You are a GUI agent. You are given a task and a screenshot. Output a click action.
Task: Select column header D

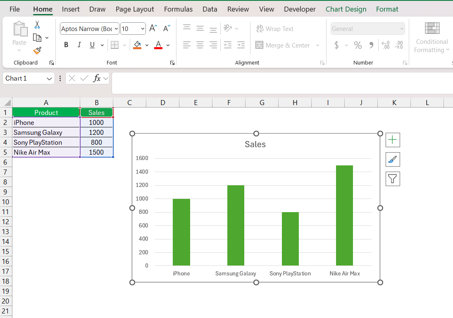click(163, 103)
